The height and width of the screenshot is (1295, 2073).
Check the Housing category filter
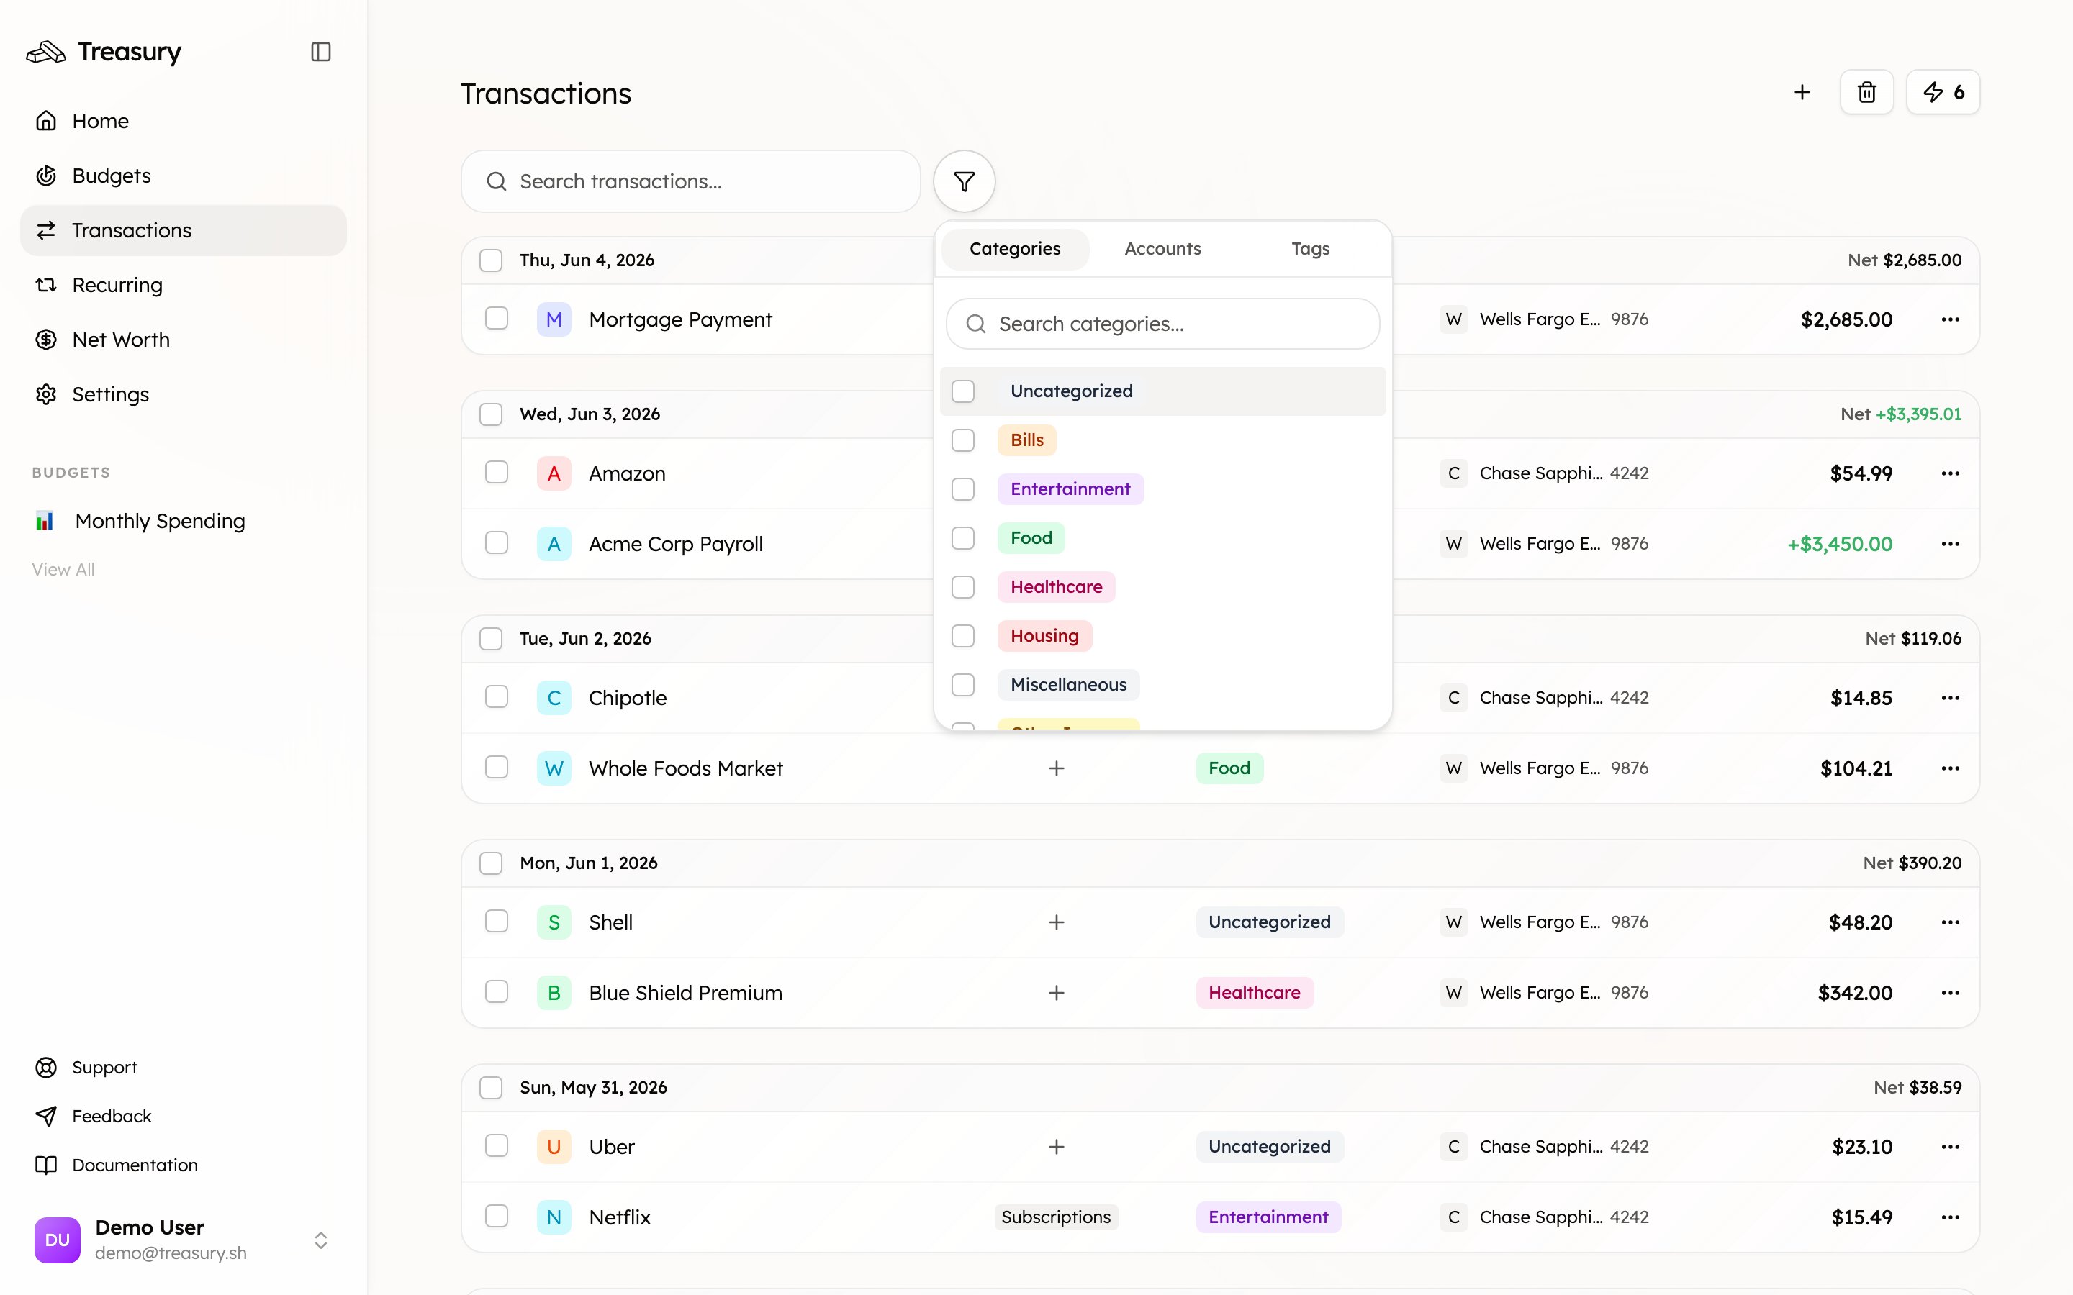(x=963, y=635)
